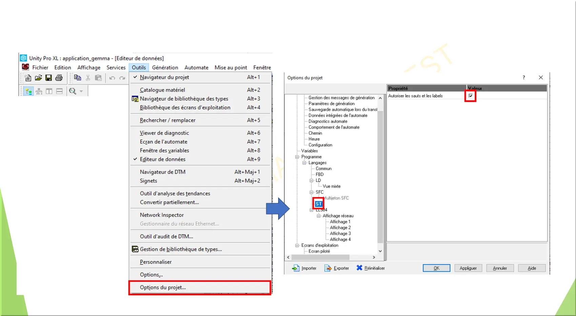Click the horizontal split window icon
Image resolution: width=576 pixels, height=316 pixels.
point(59,91)
